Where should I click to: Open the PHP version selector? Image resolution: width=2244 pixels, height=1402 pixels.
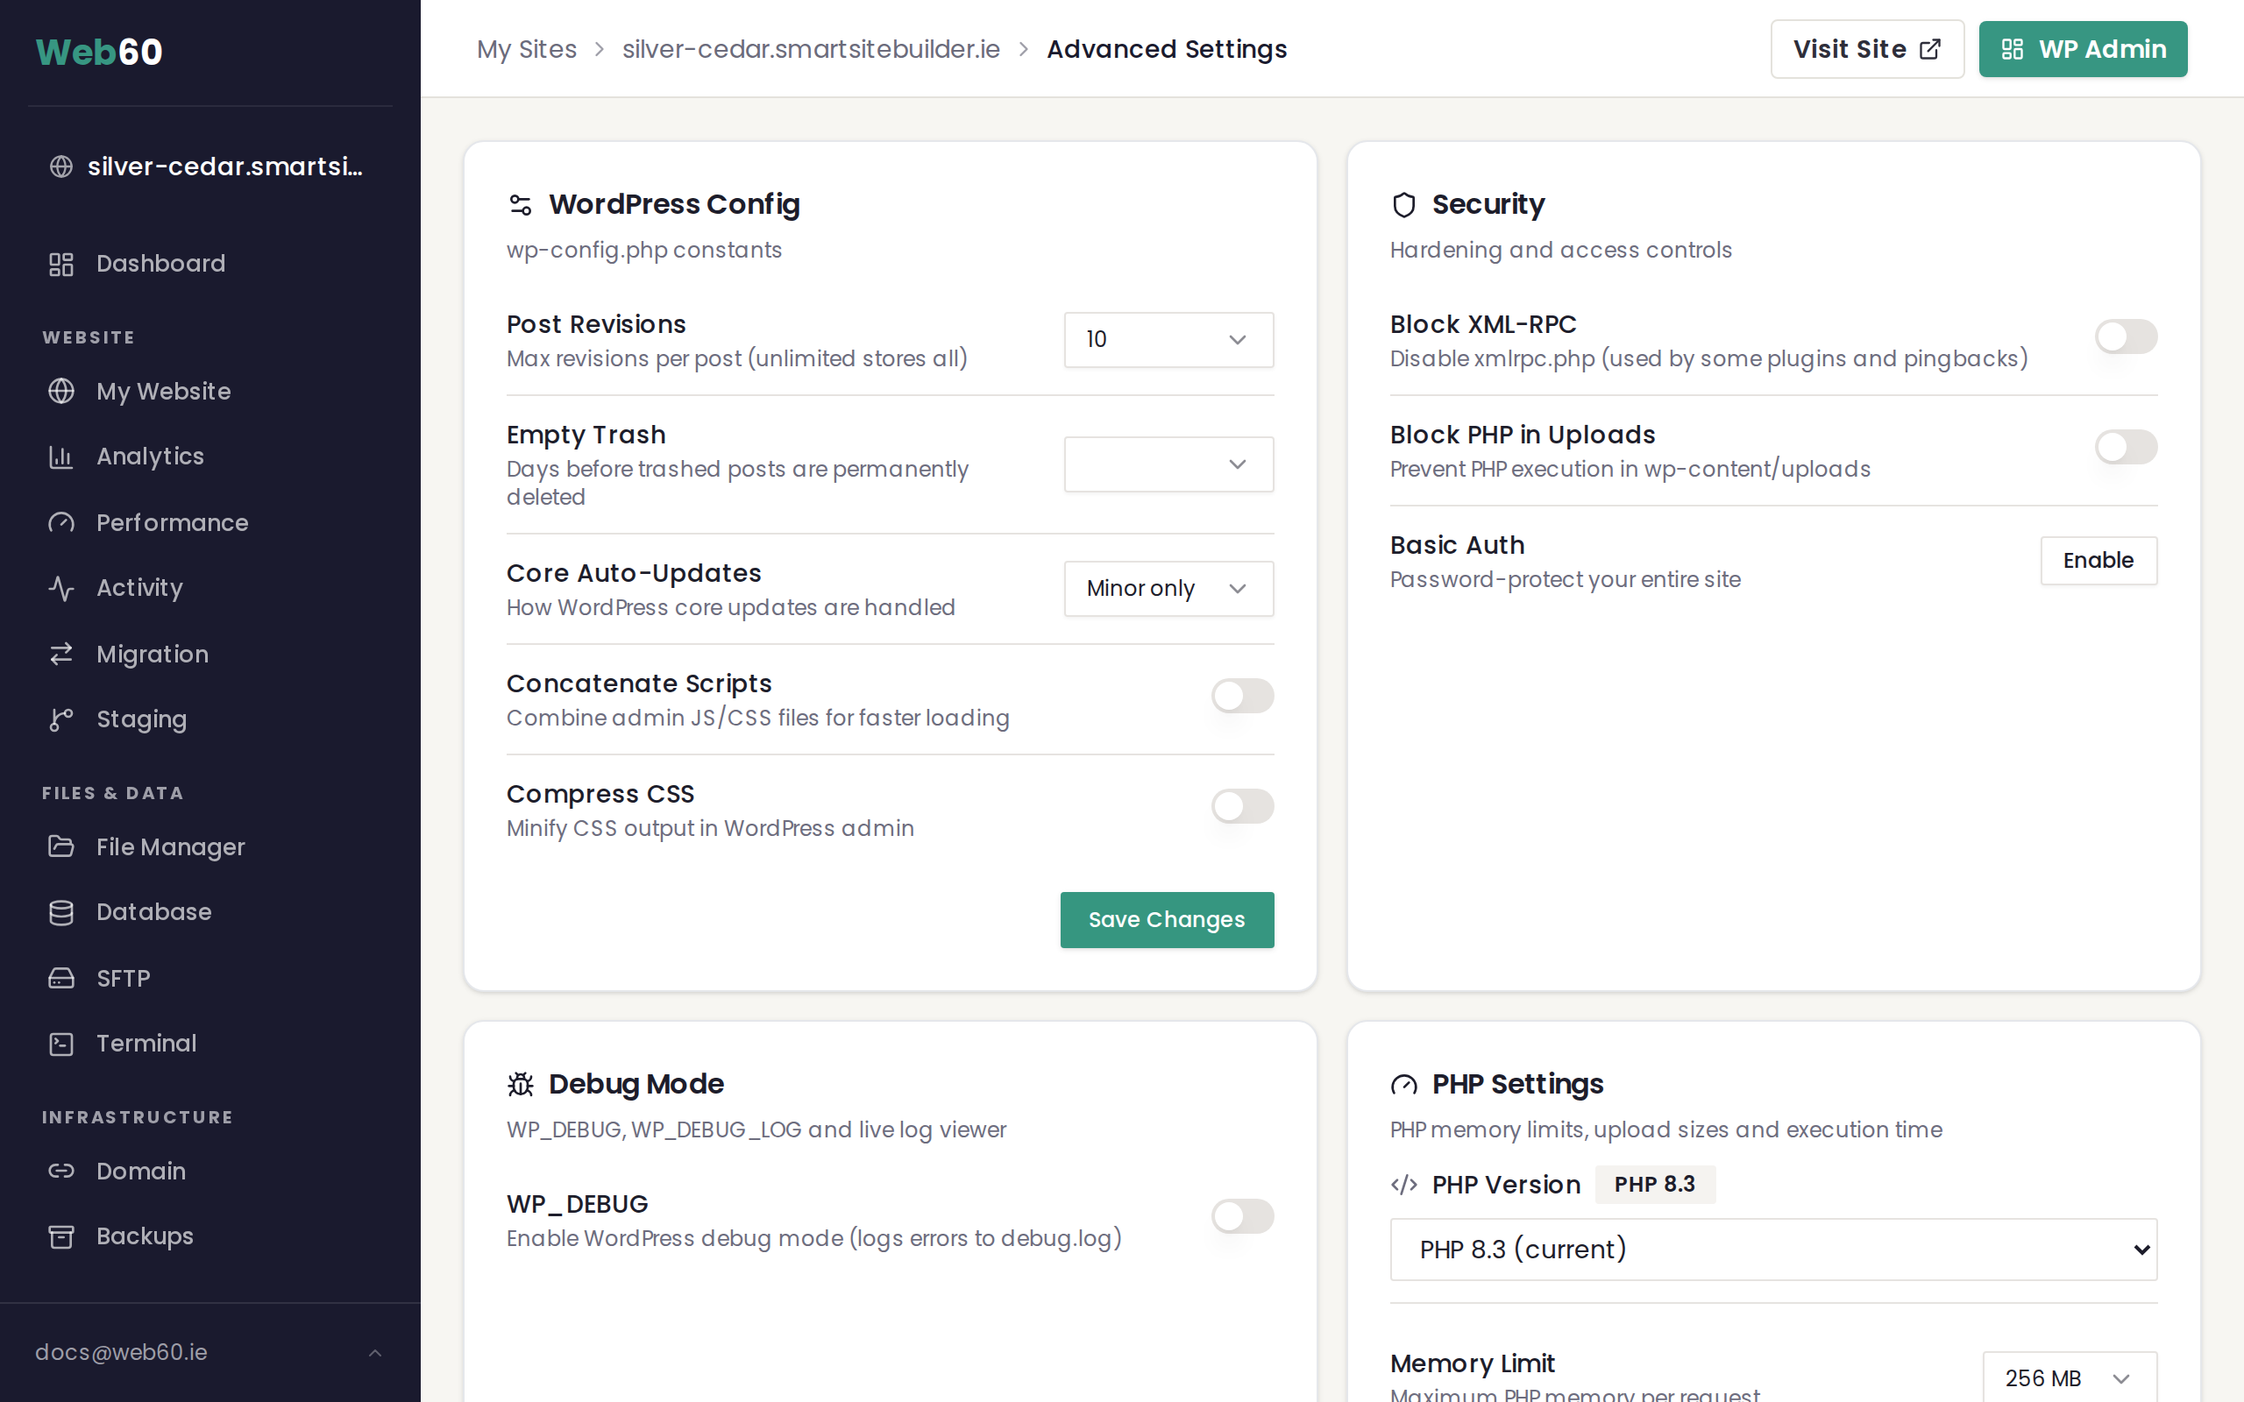(1773, 1249)
